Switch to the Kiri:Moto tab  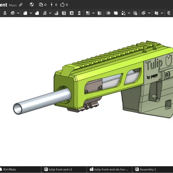[x=10, y=170]
